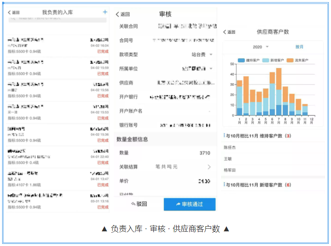Screen dimensions: 331x246
Task: Open the 款项类型 站台费 dropdown
Action: point(203,55)
